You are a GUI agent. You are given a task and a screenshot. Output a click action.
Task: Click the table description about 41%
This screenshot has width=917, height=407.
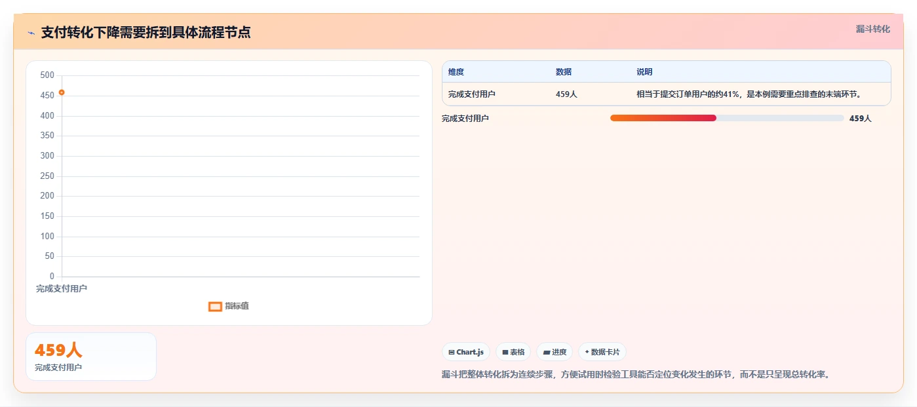(x=749, y=94)
